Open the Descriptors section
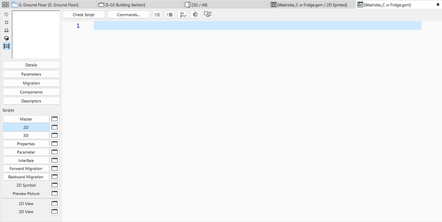Image resolution: width=442 pixels, height=222 pixels. click(x=31, y=101)
